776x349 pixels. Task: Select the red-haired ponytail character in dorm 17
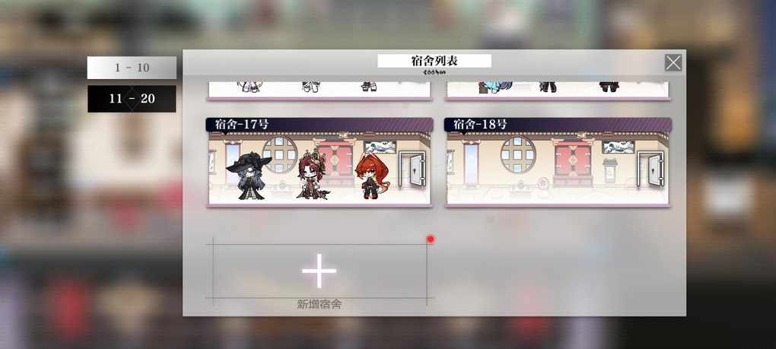[x=372, y=176]
